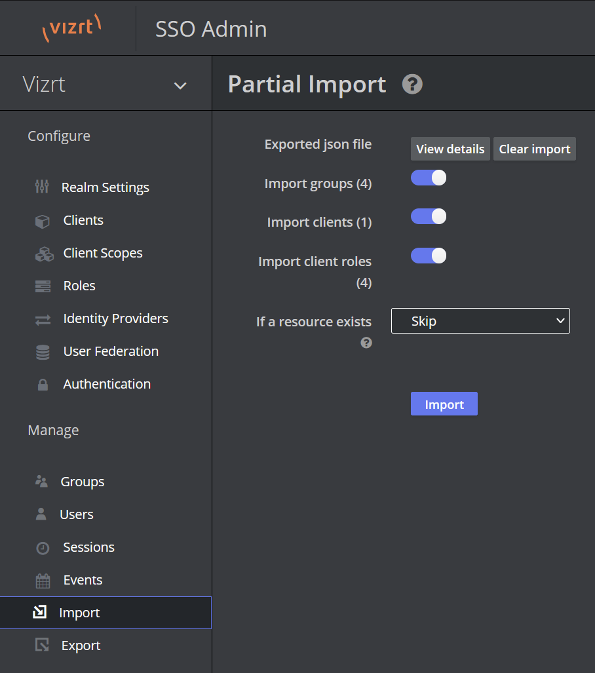The image size is (595, 673).
Task: Go to Identity Providers in sidebar
Action: (115, 318)
